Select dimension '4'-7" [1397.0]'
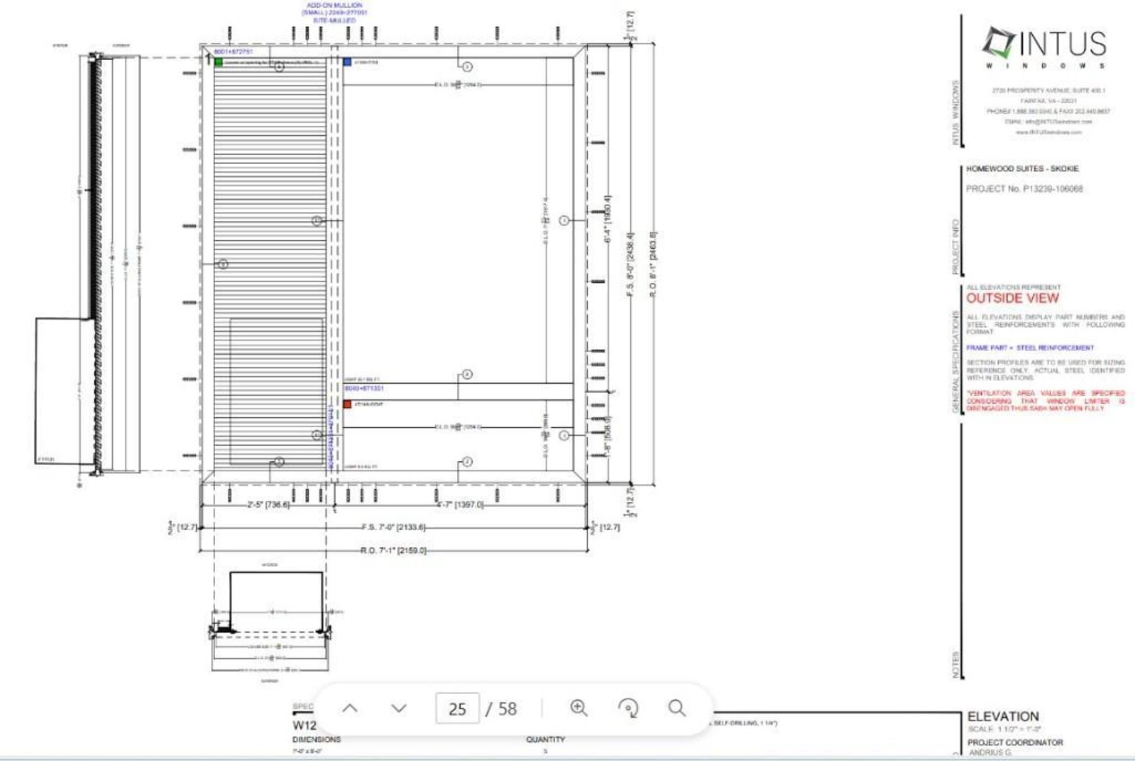The height and width of the screenshot is (761, 1135). coord(460,505)
